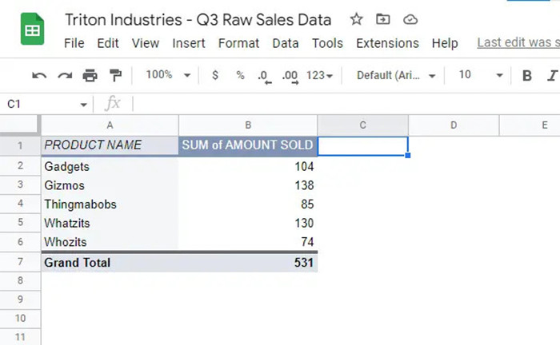
Task: Print the spreadsheet
Action: click(90, 75)
